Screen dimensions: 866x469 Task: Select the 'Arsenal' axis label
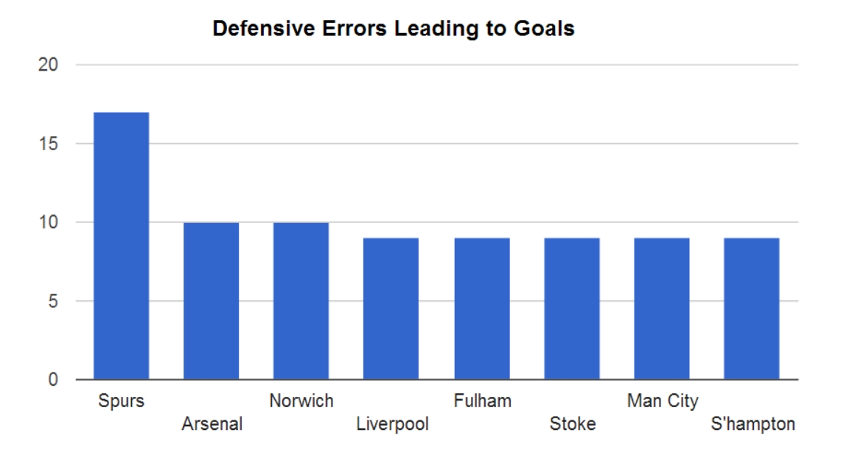point(212,425)
